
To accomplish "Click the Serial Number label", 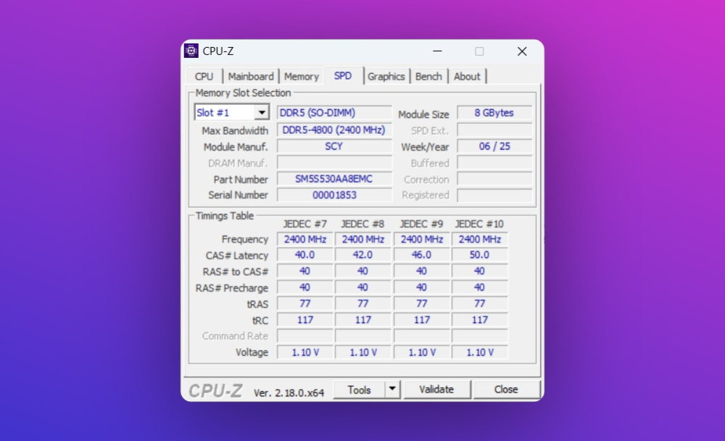I will click(x=238, y=196).
